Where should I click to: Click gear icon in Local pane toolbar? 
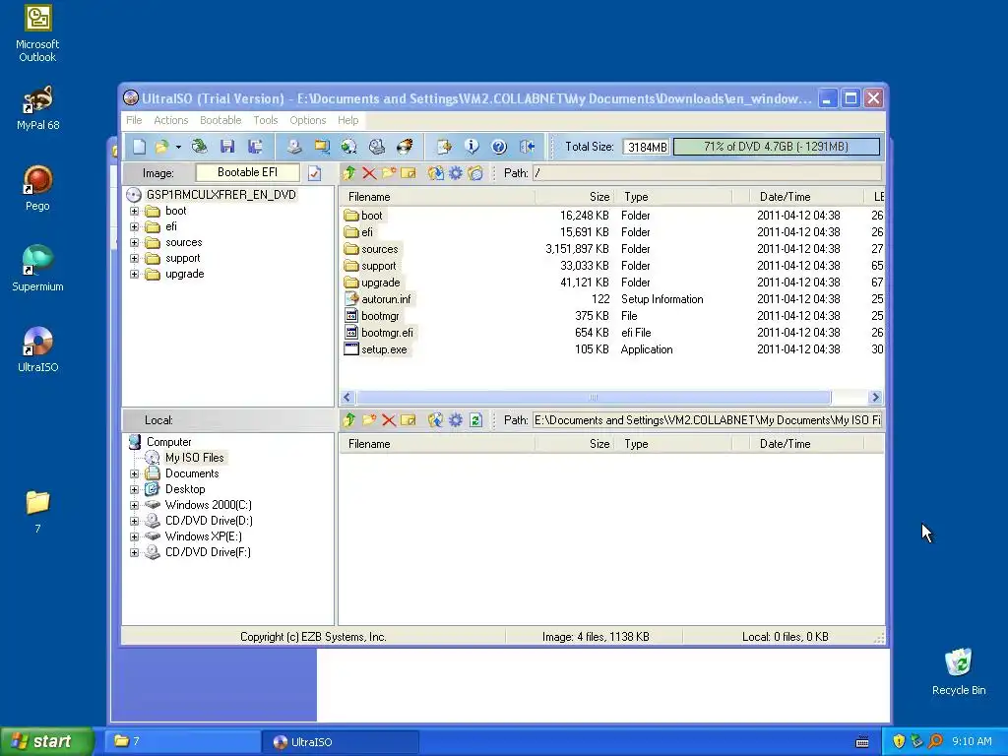pyautogui.click(x=456, y=420)
